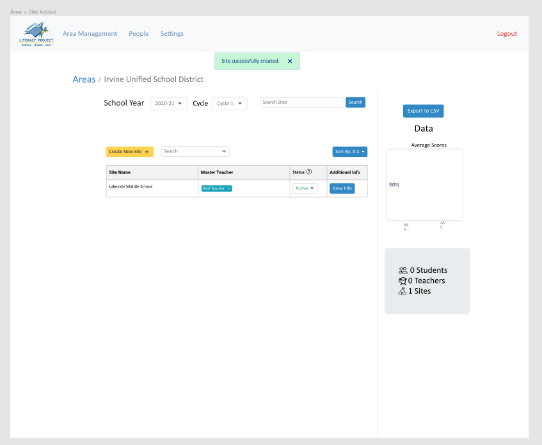Click the plus icon on Create New Site
The height and width of the screenshot is (445, 542).
147,152
